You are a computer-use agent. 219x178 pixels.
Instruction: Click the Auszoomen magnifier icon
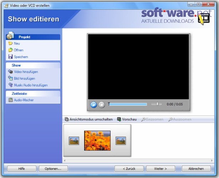170,120
